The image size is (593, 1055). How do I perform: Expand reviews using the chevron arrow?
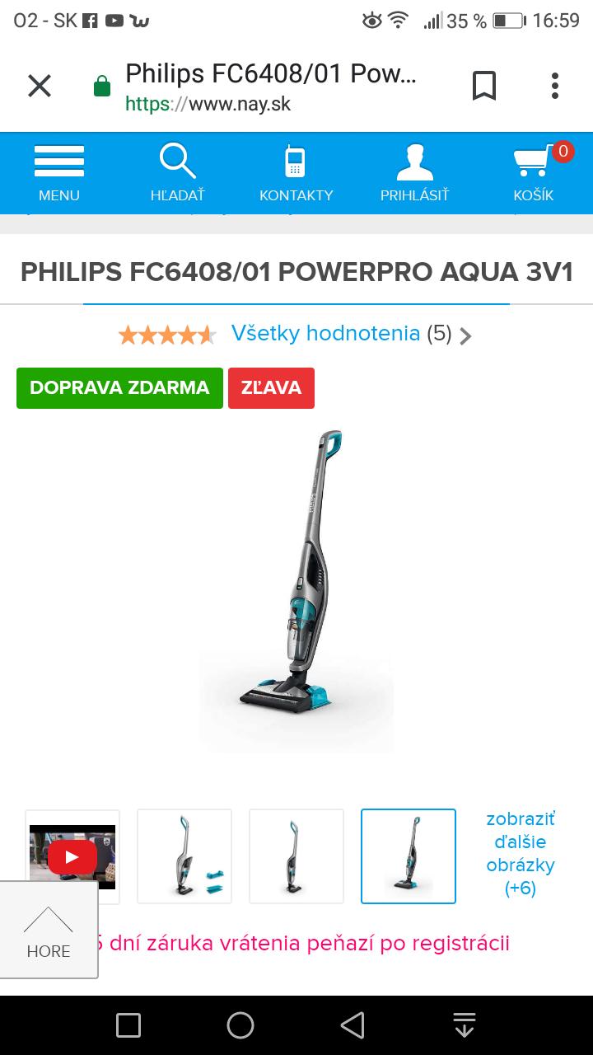(x=465, y=335)
